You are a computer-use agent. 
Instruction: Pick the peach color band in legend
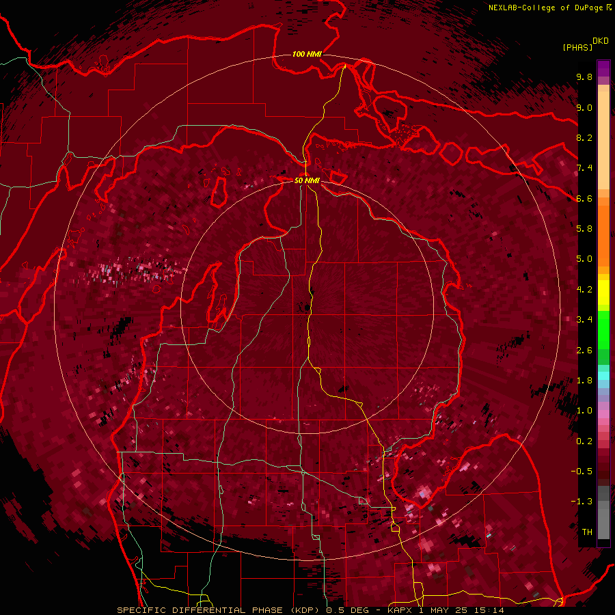coord(603,141)
